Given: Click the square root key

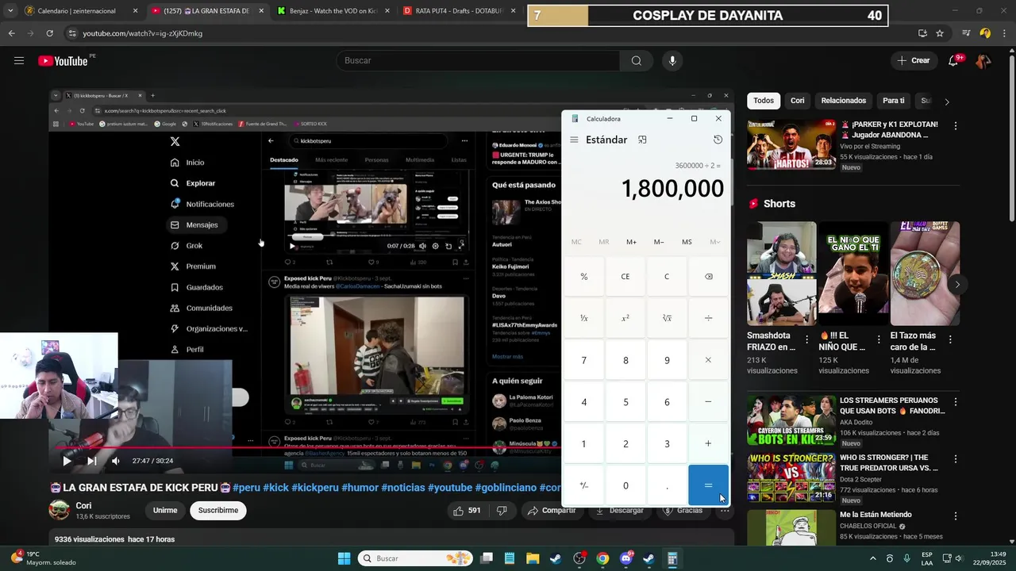Looking at the screenshot, I should (667, 318).
